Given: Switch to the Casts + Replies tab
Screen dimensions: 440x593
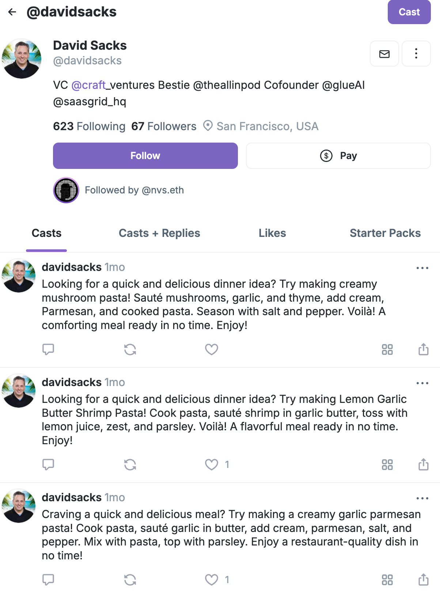Looking at the screenshot, I should click(159, 233).
